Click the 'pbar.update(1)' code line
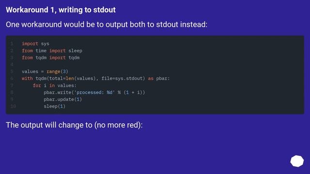Viewport: 310px width, 174px height. click(x=62, y=99)
